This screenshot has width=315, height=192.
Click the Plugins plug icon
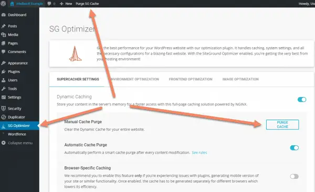[x=4, y=71]
